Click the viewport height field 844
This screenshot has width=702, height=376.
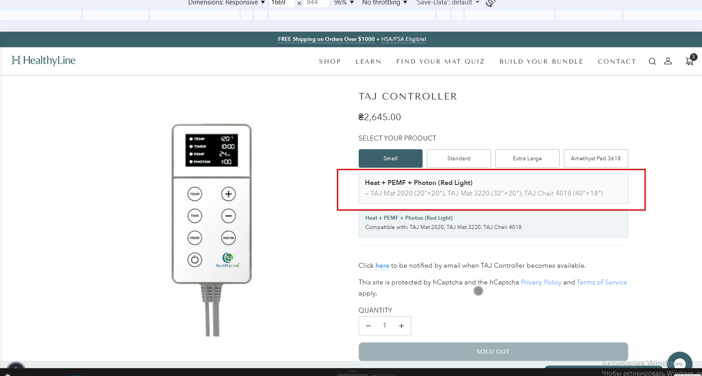tap(316, 3)
